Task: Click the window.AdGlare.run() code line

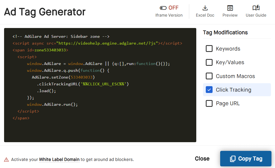Action: coord(52,104)
